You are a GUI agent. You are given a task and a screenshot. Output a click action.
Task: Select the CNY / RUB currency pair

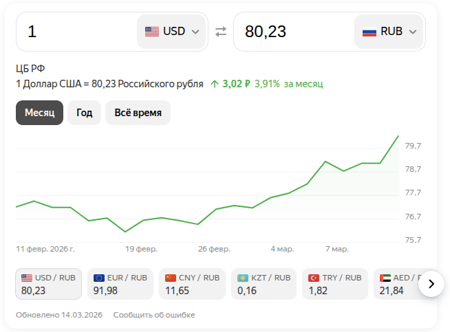point(192,284)
